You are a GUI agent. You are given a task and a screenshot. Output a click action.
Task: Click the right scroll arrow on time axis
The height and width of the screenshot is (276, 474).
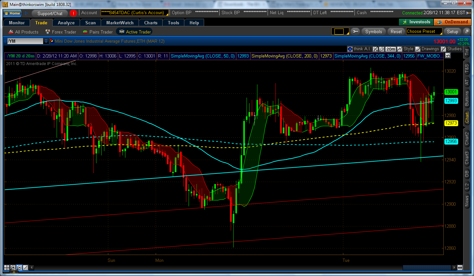(455, 267)
